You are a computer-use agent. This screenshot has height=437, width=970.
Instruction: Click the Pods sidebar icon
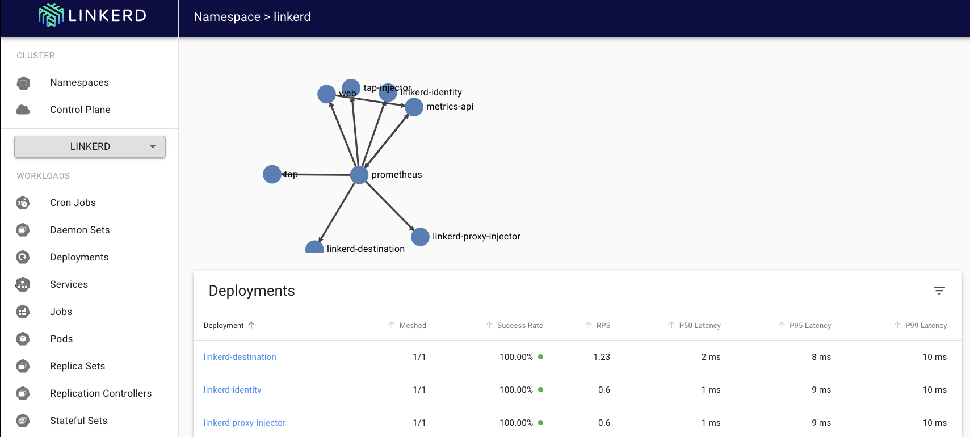[x=23, y=339]
